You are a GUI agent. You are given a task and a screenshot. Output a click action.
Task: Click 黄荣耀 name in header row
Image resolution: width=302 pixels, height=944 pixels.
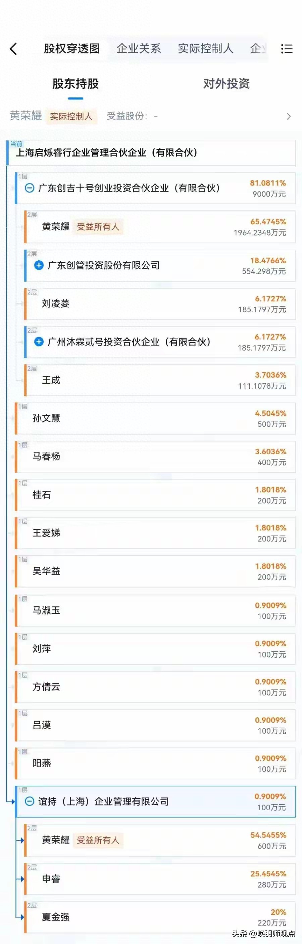point(26,116)
